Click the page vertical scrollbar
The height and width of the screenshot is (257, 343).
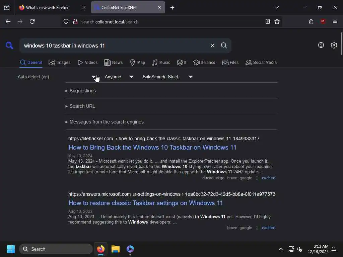point(341,44)
